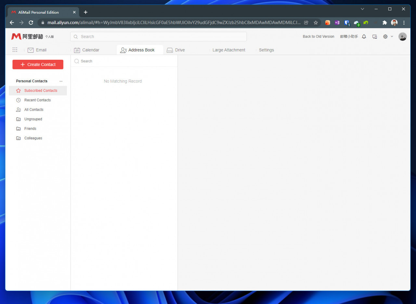Screen dimensions: 416x304
Task: Reload the page with the refresh icon
Action: pos(31,23)
